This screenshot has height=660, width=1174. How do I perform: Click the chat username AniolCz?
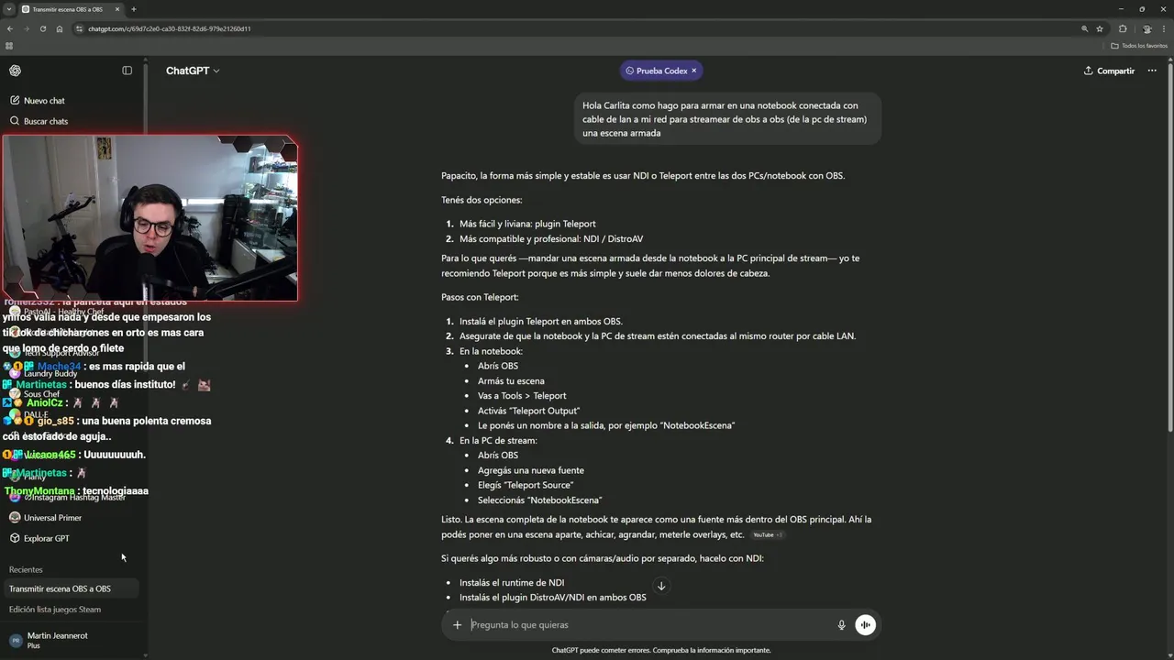[x=44, y=402]
